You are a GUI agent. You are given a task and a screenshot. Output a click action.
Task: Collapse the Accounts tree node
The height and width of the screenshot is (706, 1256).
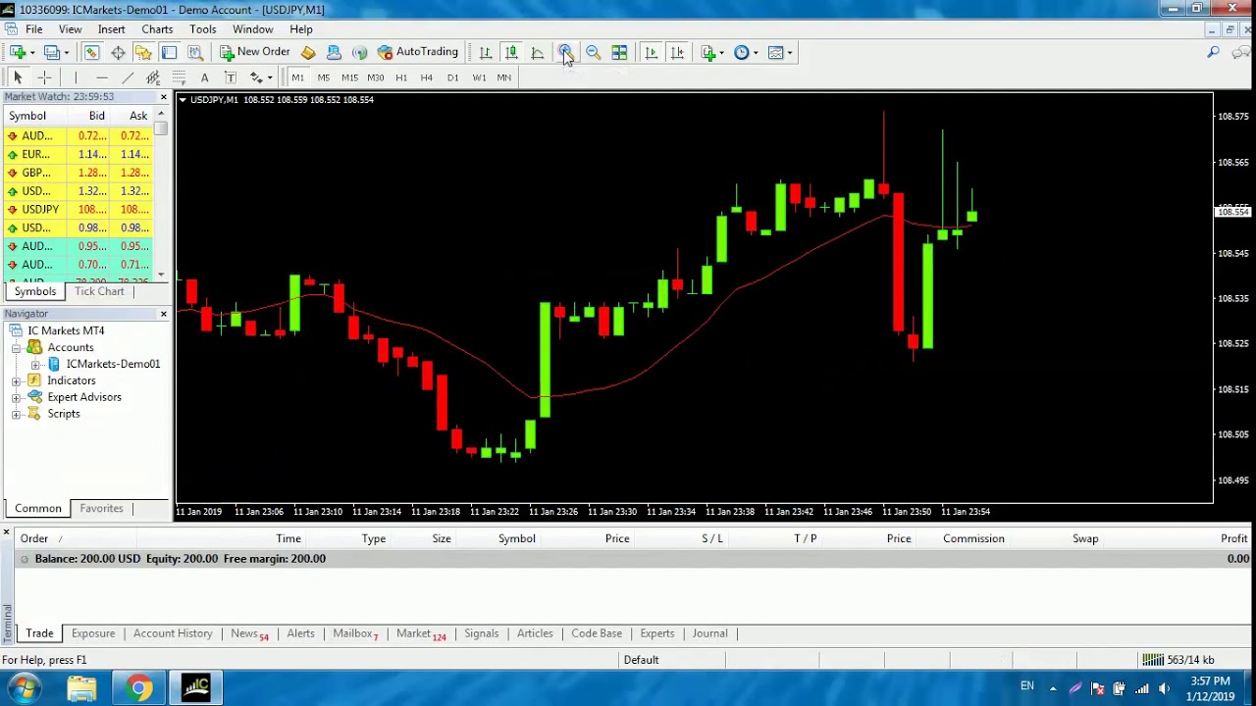coord(16,347)
